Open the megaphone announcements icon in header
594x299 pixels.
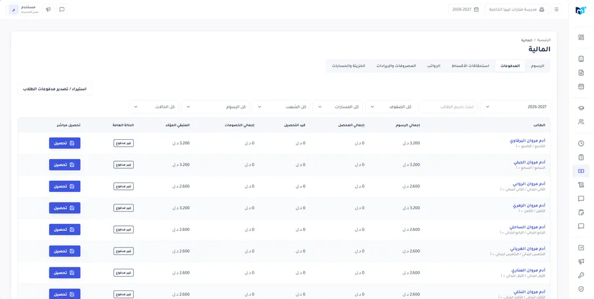coord(48,9)
